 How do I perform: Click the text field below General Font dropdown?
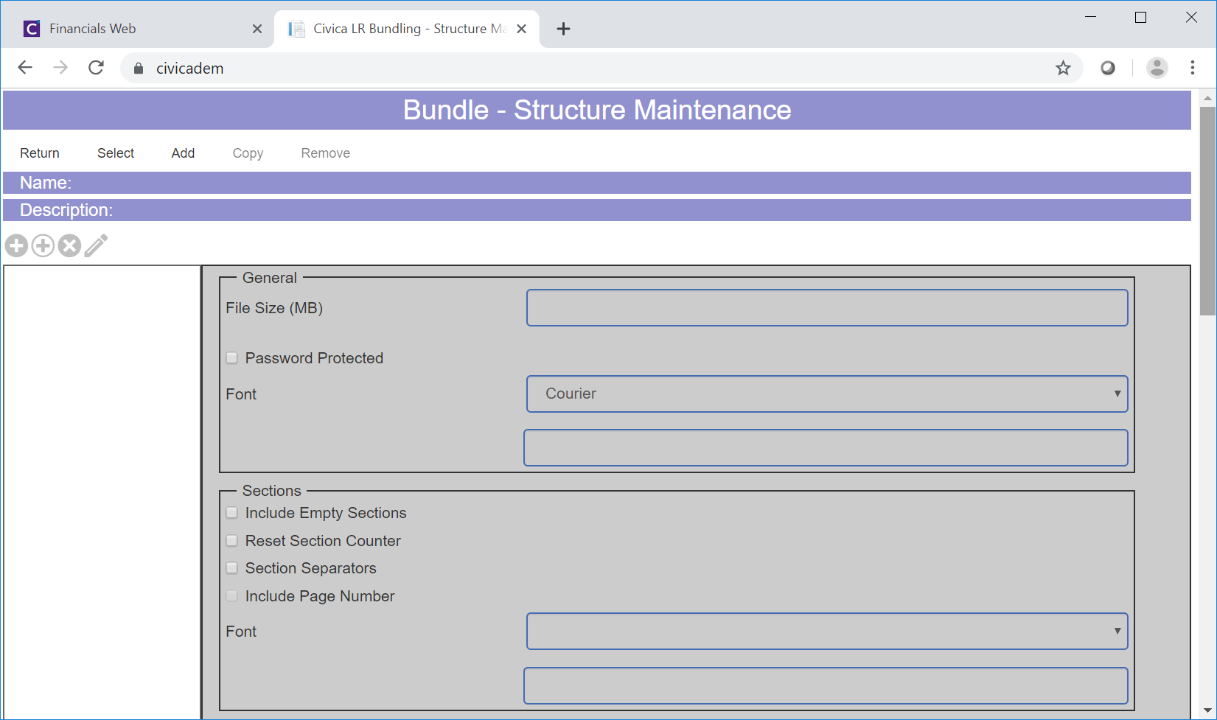tap(826, 447)
